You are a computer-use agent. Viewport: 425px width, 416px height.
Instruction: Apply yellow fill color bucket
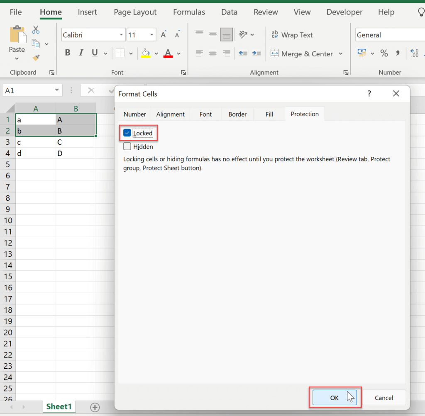[146, 53]
